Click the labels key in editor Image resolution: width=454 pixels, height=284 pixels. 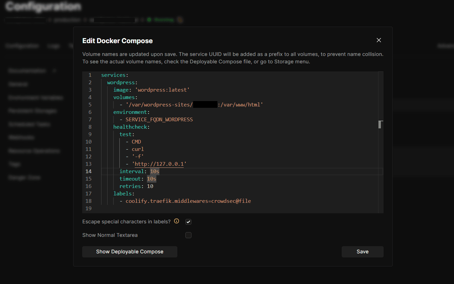(122, 194)
